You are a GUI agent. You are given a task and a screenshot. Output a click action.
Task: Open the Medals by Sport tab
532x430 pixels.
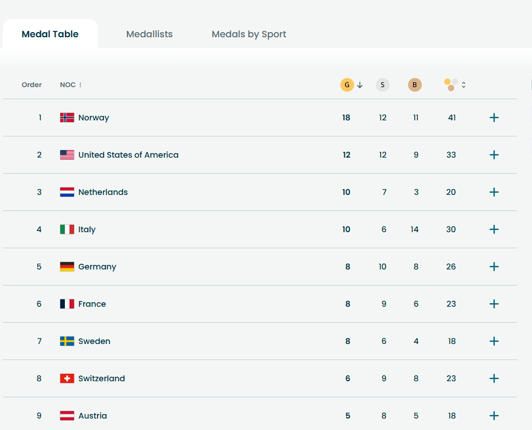coord(249,34)
